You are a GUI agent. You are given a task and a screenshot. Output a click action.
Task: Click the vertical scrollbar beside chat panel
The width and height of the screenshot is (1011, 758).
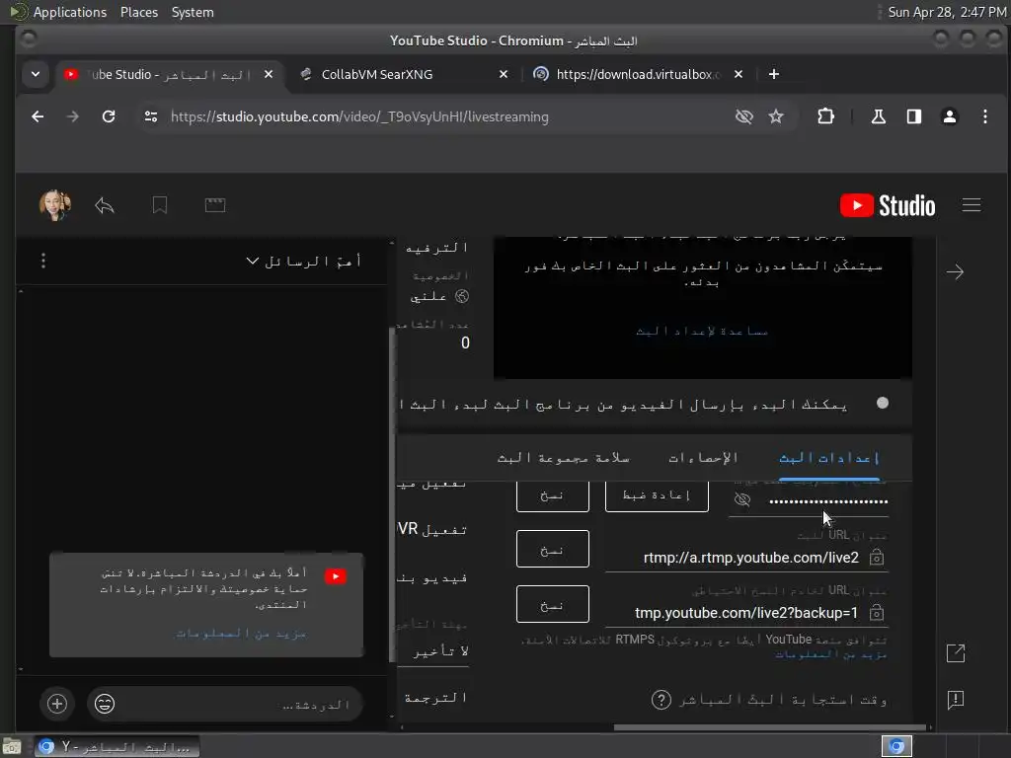click(x=392, y=495)
